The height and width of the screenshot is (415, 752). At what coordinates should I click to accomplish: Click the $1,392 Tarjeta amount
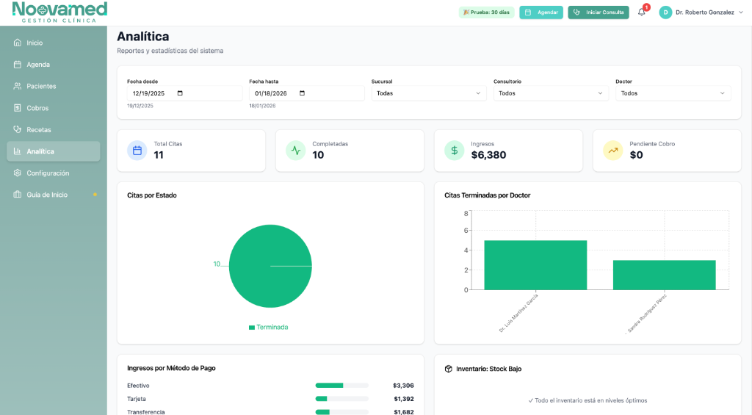tap(404, 399)
